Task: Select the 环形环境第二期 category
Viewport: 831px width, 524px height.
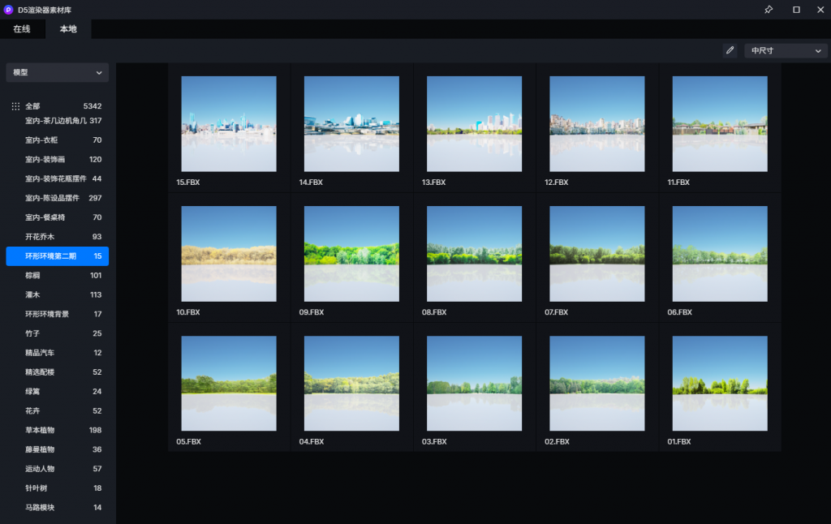Action: [x=58, y=256]
